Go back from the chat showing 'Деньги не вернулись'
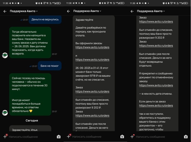This screenshot has width=191, height=142. click(5, 11)
